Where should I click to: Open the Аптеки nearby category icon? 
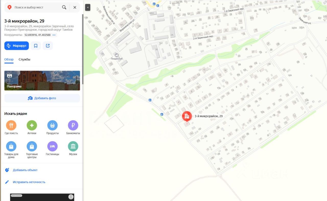[32, 125]
